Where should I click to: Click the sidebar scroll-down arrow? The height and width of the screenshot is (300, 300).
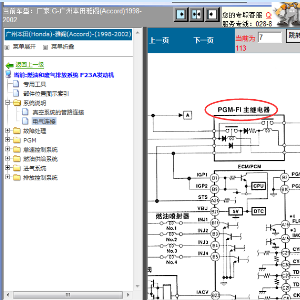(137, 286)
